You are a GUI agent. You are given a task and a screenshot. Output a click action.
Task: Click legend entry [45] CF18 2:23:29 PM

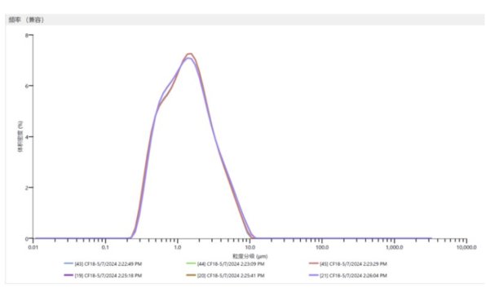[348, 264]
